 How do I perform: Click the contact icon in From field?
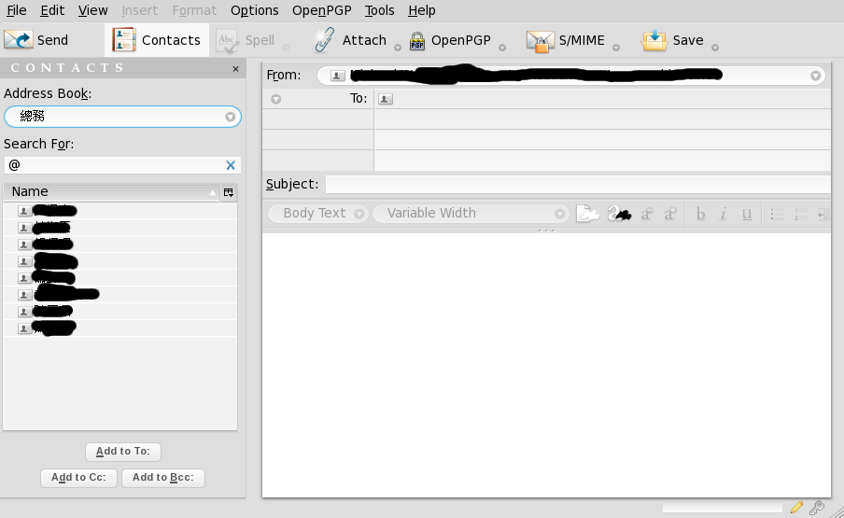(337, 76)
